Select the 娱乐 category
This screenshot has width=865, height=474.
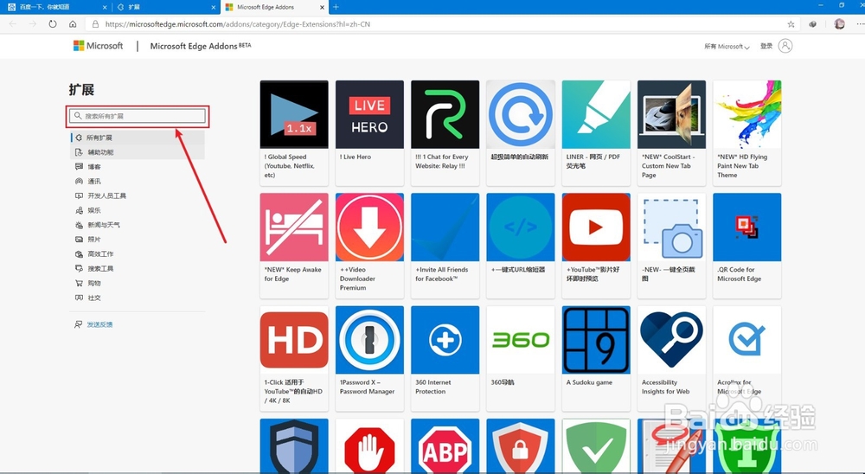tap(138, 210)
